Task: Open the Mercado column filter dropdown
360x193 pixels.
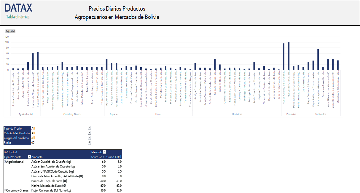Action: [x=104, y=152]
